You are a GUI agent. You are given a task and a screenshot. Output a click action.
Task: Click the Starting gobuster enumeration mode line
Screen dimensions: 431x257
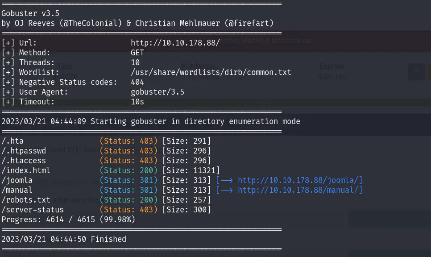151,121
